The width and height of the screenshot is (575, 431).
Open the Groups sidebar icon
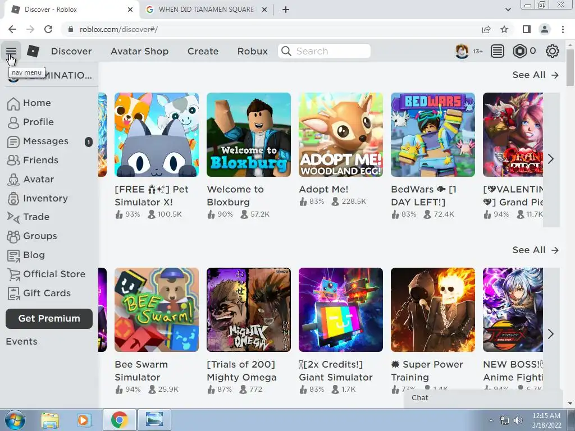pyautogui.click(x=13, y=236)
